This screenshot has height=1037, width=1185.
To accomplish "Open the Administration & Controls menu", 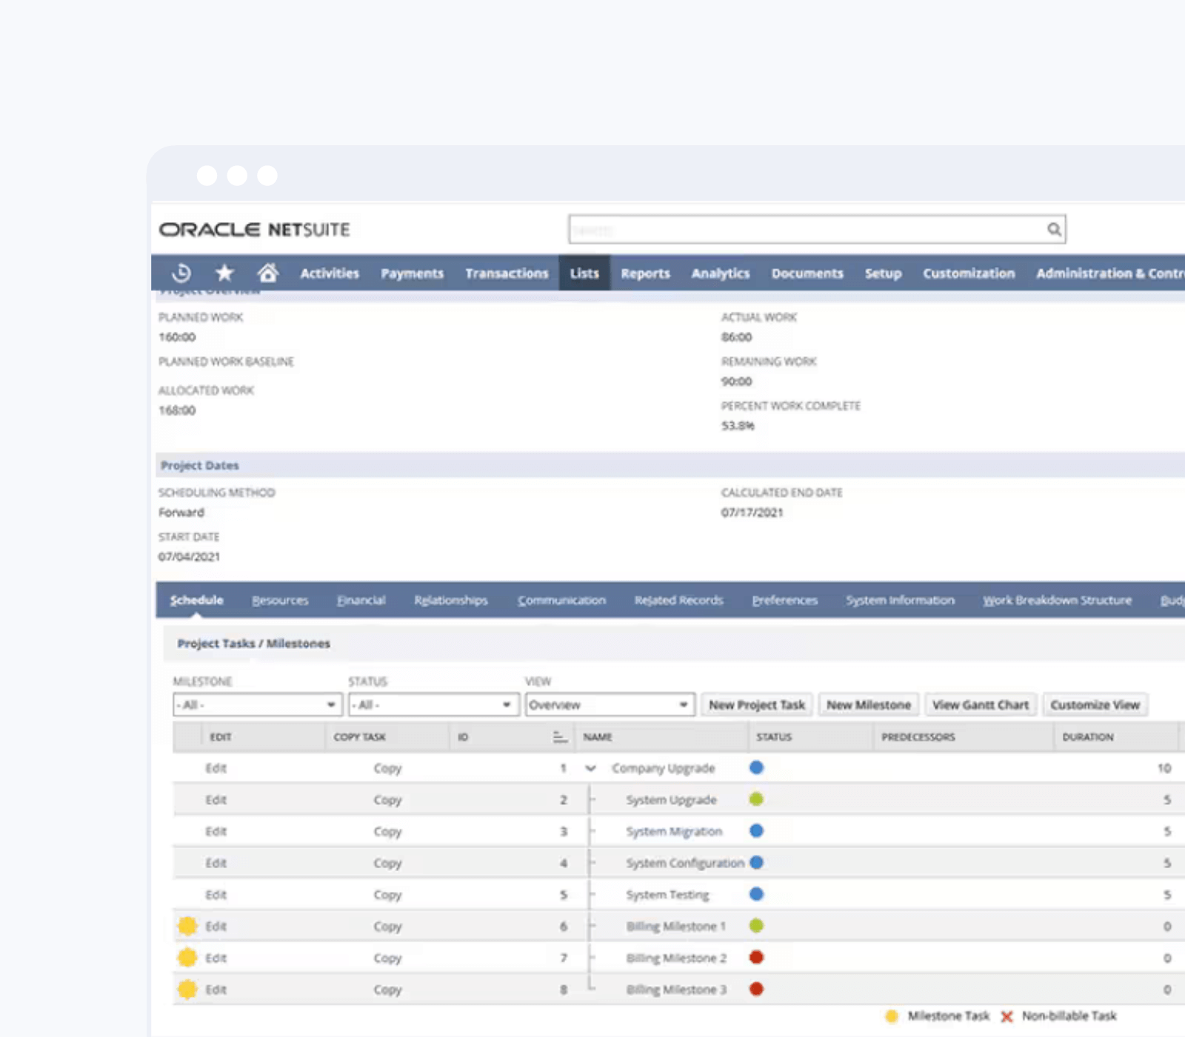I will [x=1110, y=273].
